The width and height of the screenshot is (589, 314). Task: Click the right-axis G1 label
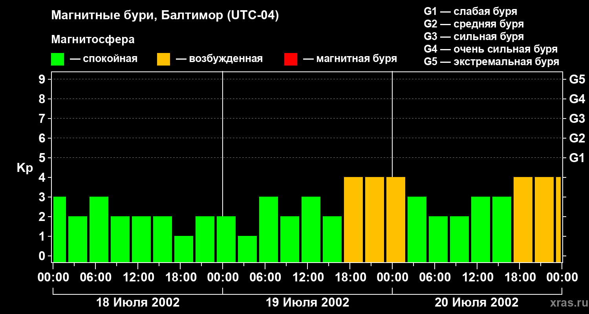click(x=577, y=158)
